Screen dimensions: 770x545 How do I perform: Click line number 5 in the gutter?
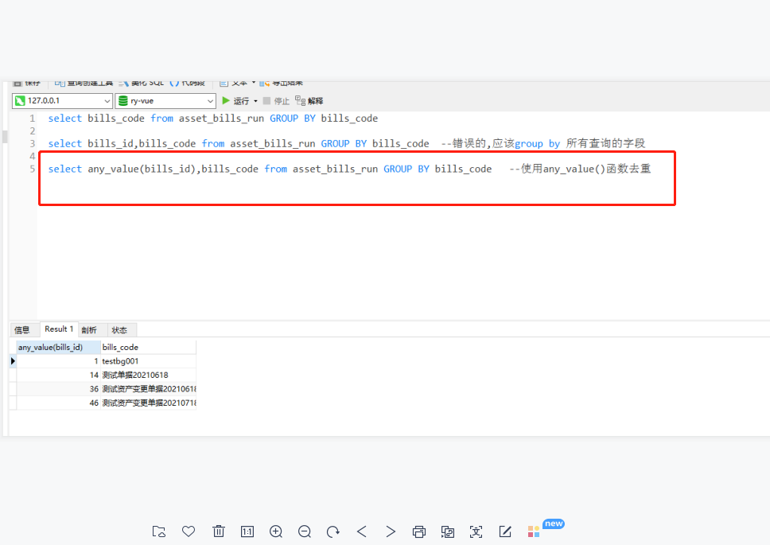coord(32,169)
